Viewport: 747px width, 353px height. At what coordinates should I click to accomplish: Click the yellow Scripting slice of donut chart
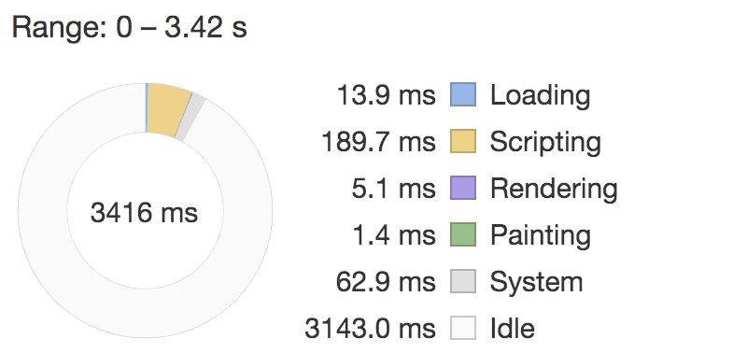pos(168,109)
